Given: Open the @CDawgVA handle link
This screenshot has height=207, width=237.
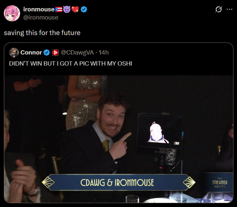Looking at the screenshot, I should (77, 53).
